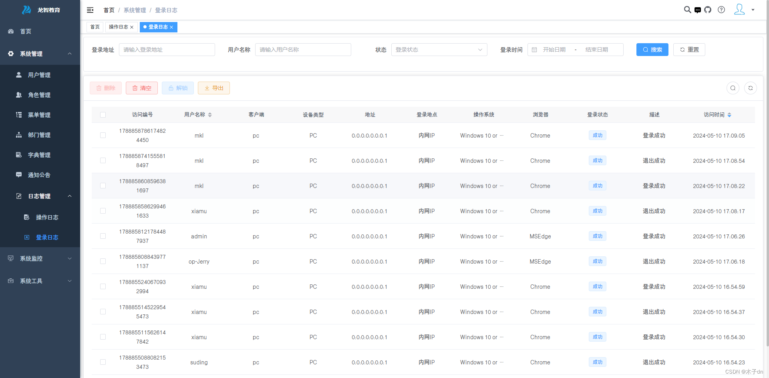
Task: Refresh the table with circular refresh icon
Action: tap(751, 88)
